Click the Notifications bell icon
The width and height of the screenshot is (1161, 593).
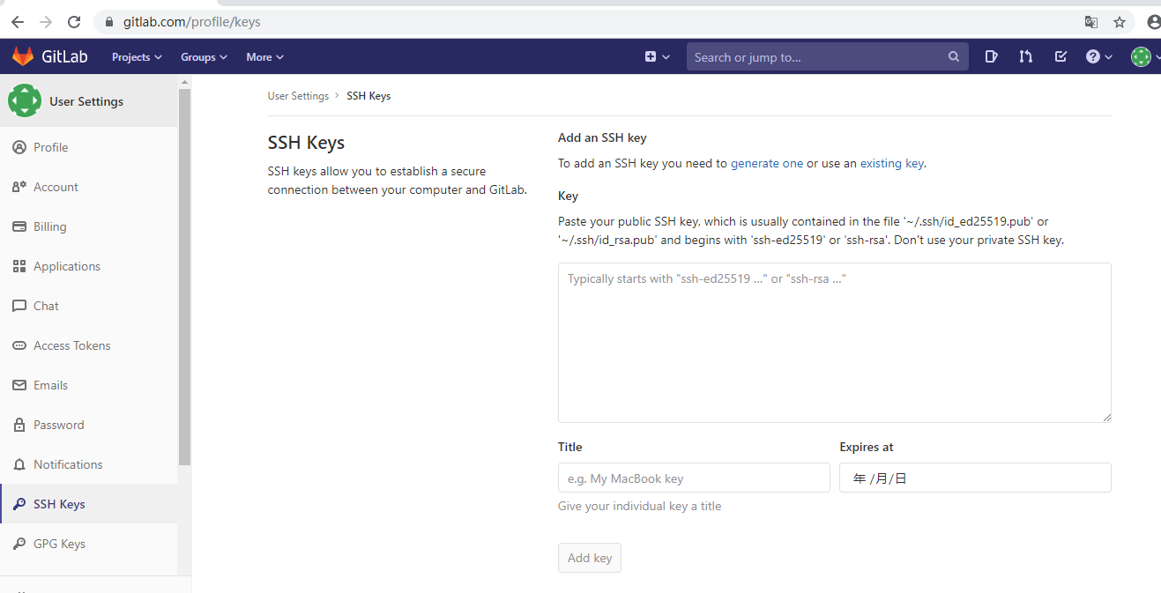coord(19,464)
